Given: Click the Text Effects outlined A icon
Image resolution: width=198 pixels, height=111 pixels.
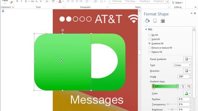Looking at the screenshot, I should coord(47,1).
